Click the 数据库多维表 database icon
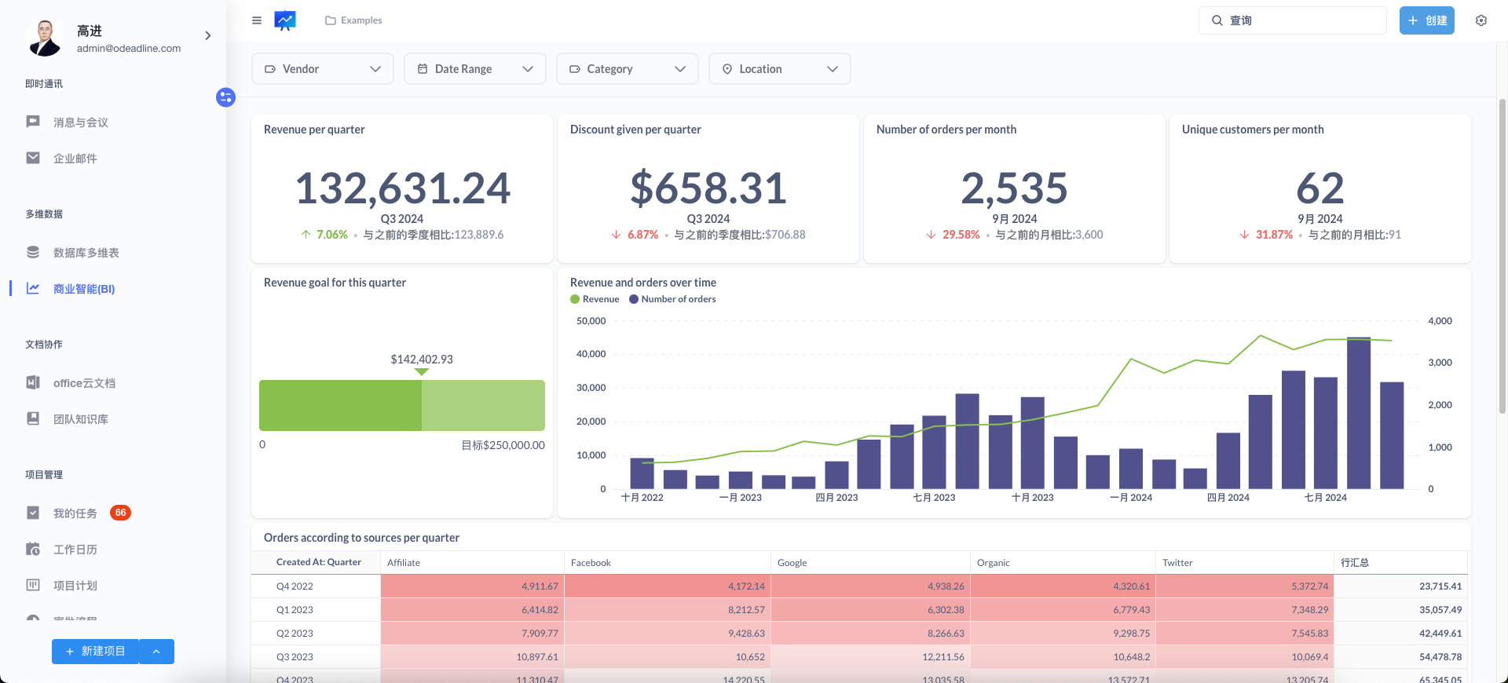1508x683 pixels. coord(33,252)
